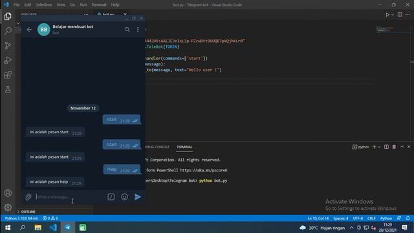Click the status bar feedback icon
The width and height of the screenshot is (414, 233).
(398, 218)
